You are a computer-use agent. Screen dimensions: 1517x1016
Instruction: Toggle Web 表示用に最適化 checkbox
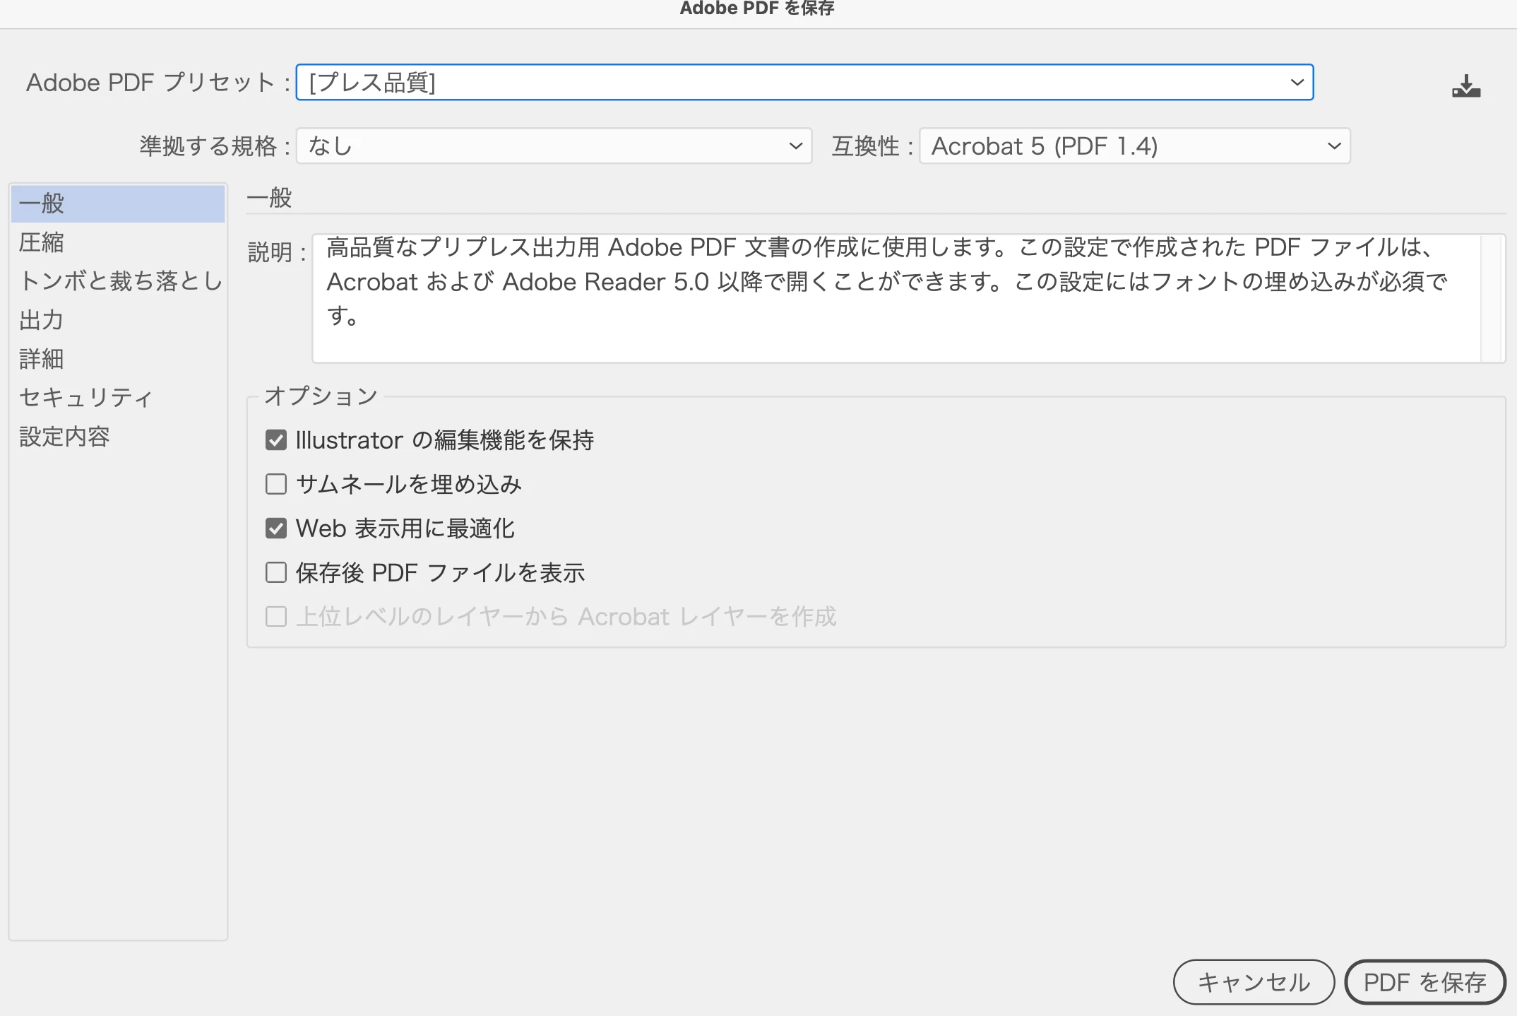[x=276, y=528]
